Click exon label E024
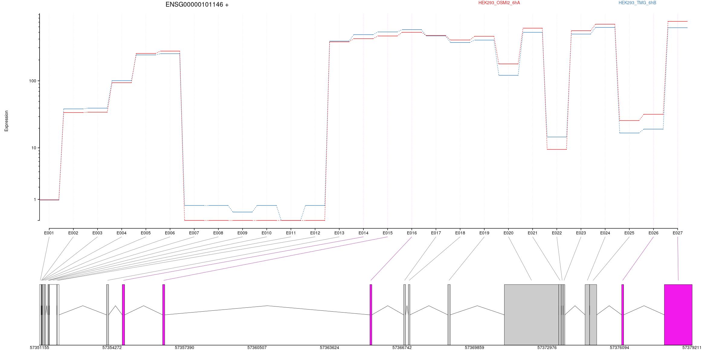This screenshot has width=725, height=362. 605,233
